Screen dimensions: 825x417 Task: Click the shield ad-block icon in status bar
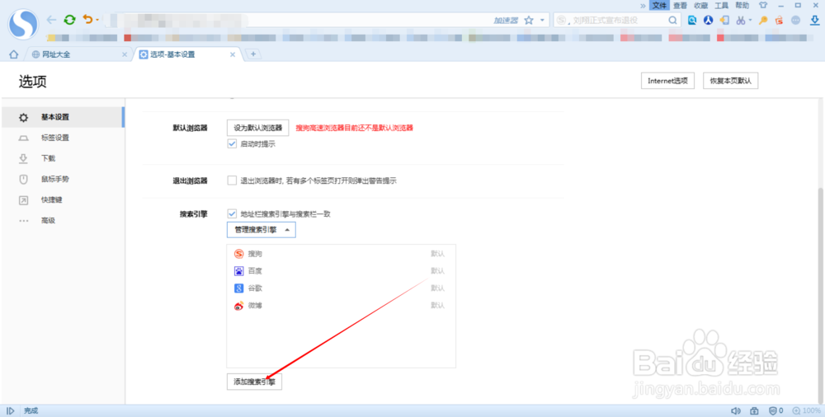point(773,410)
